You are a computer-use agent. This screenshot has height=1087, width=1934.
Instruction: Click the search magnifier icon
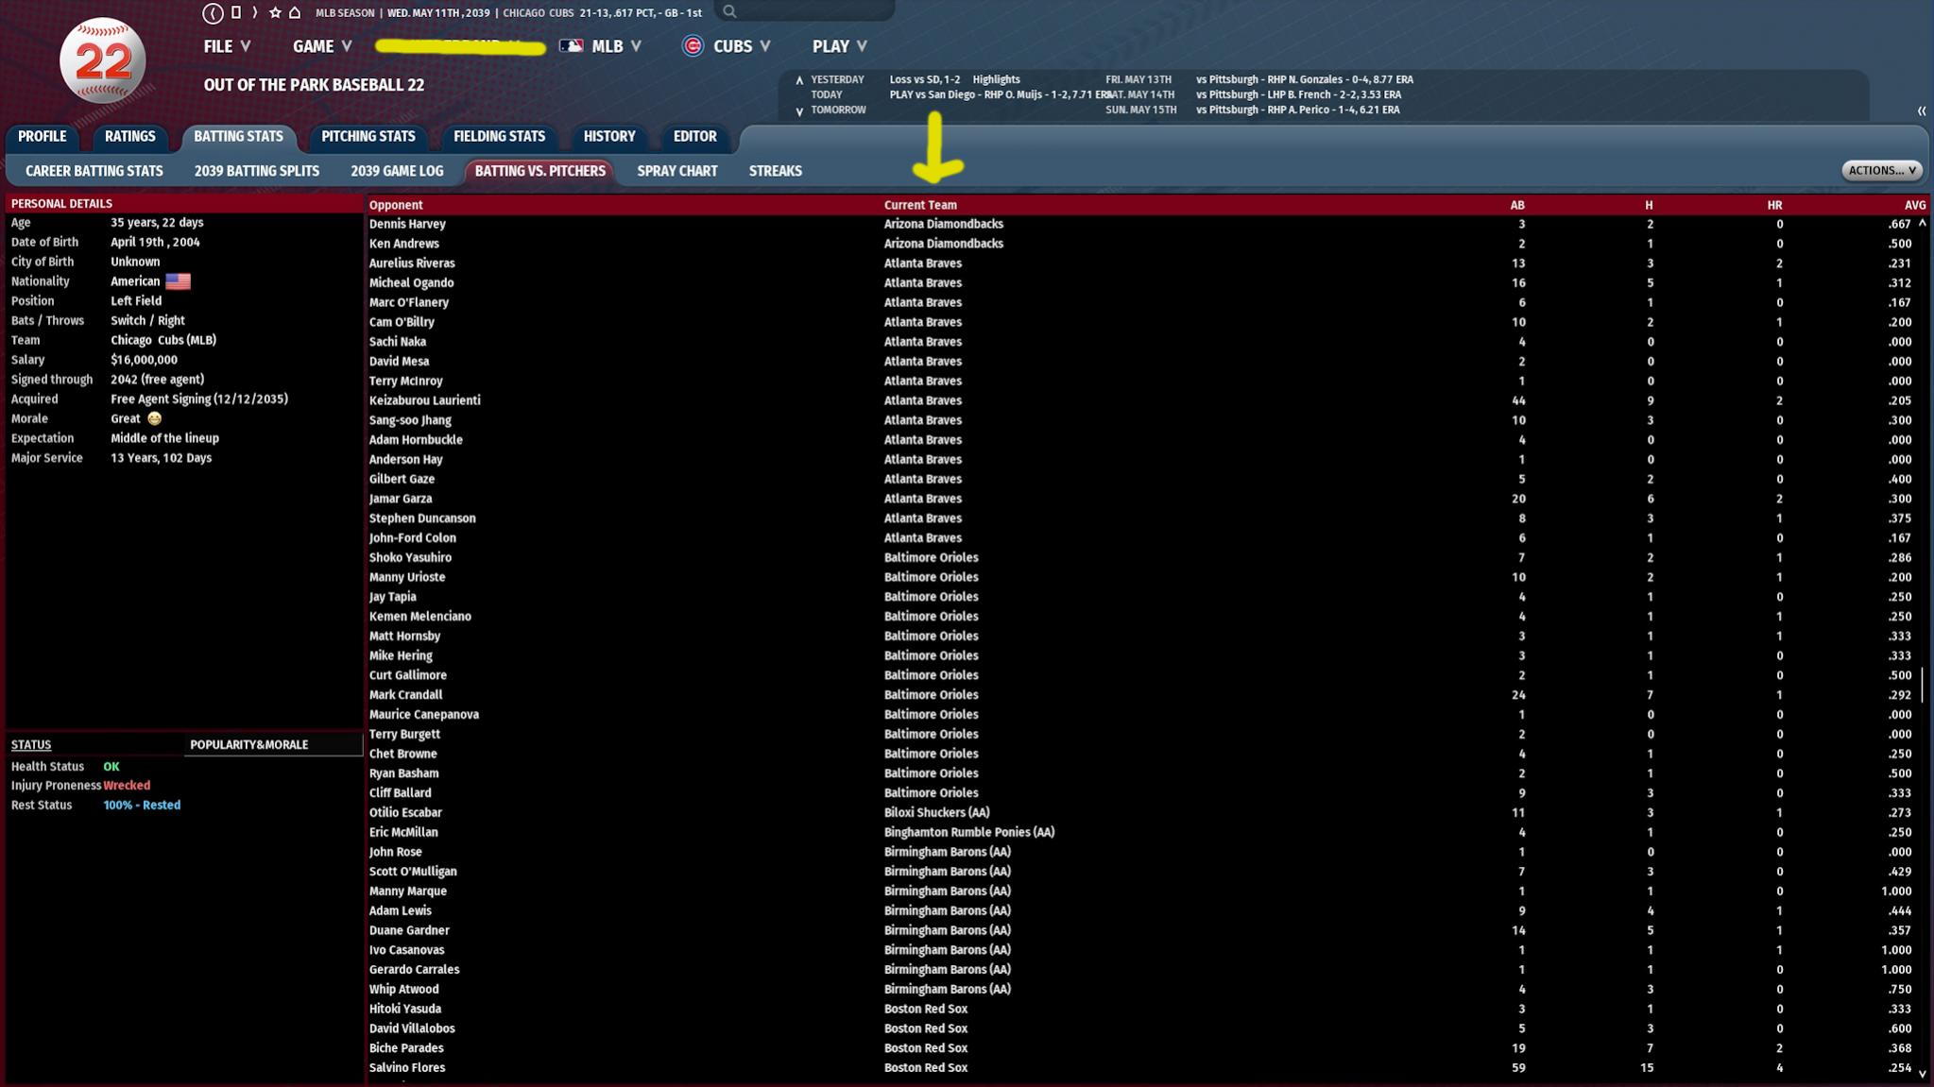point(729,12)
